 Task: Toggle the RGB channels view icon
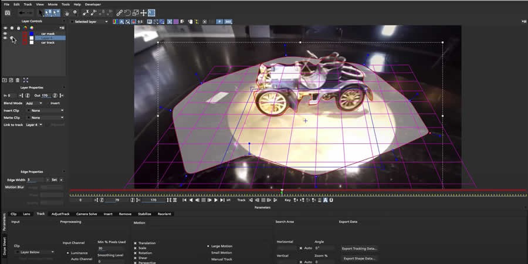115,22
